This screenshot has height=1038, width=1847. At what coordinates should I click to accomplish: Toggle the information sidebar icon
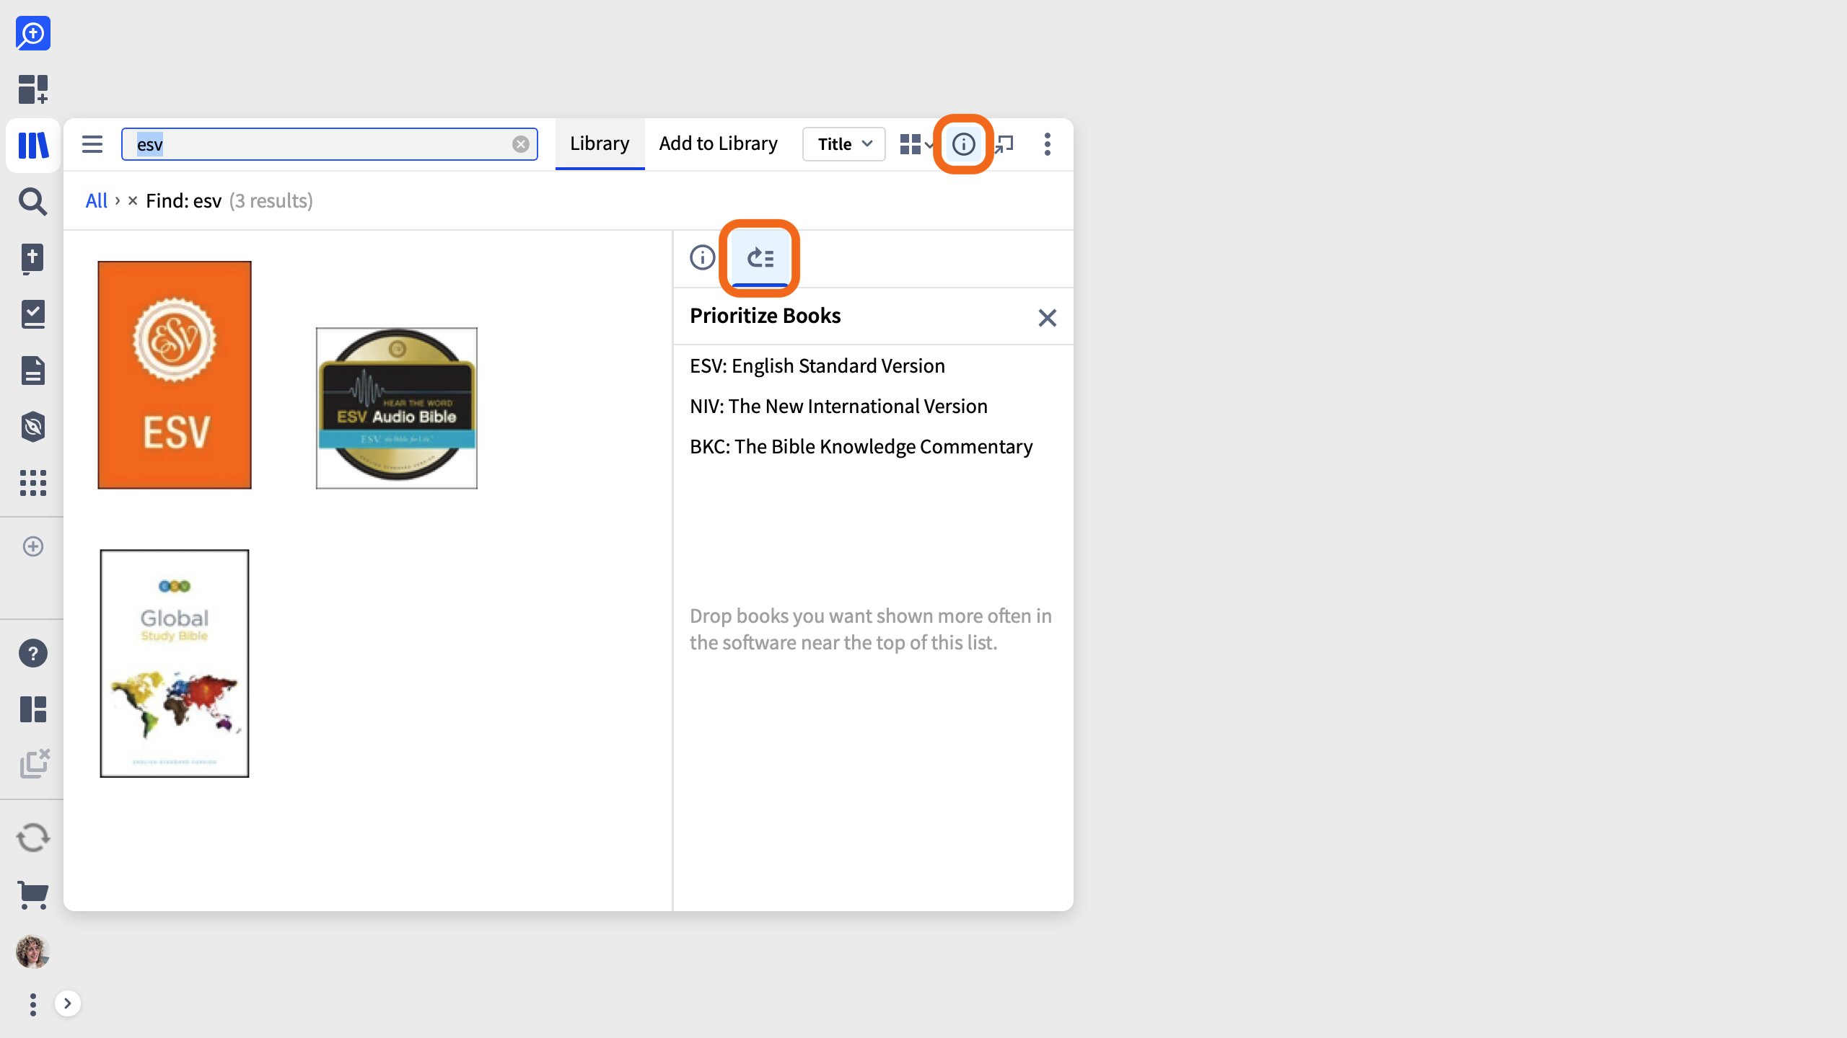click(x=963, y=144)
